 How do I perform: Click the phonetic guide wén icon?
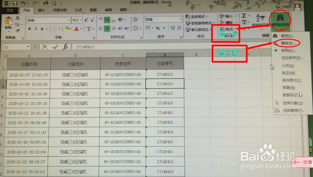tap(89, 29)
